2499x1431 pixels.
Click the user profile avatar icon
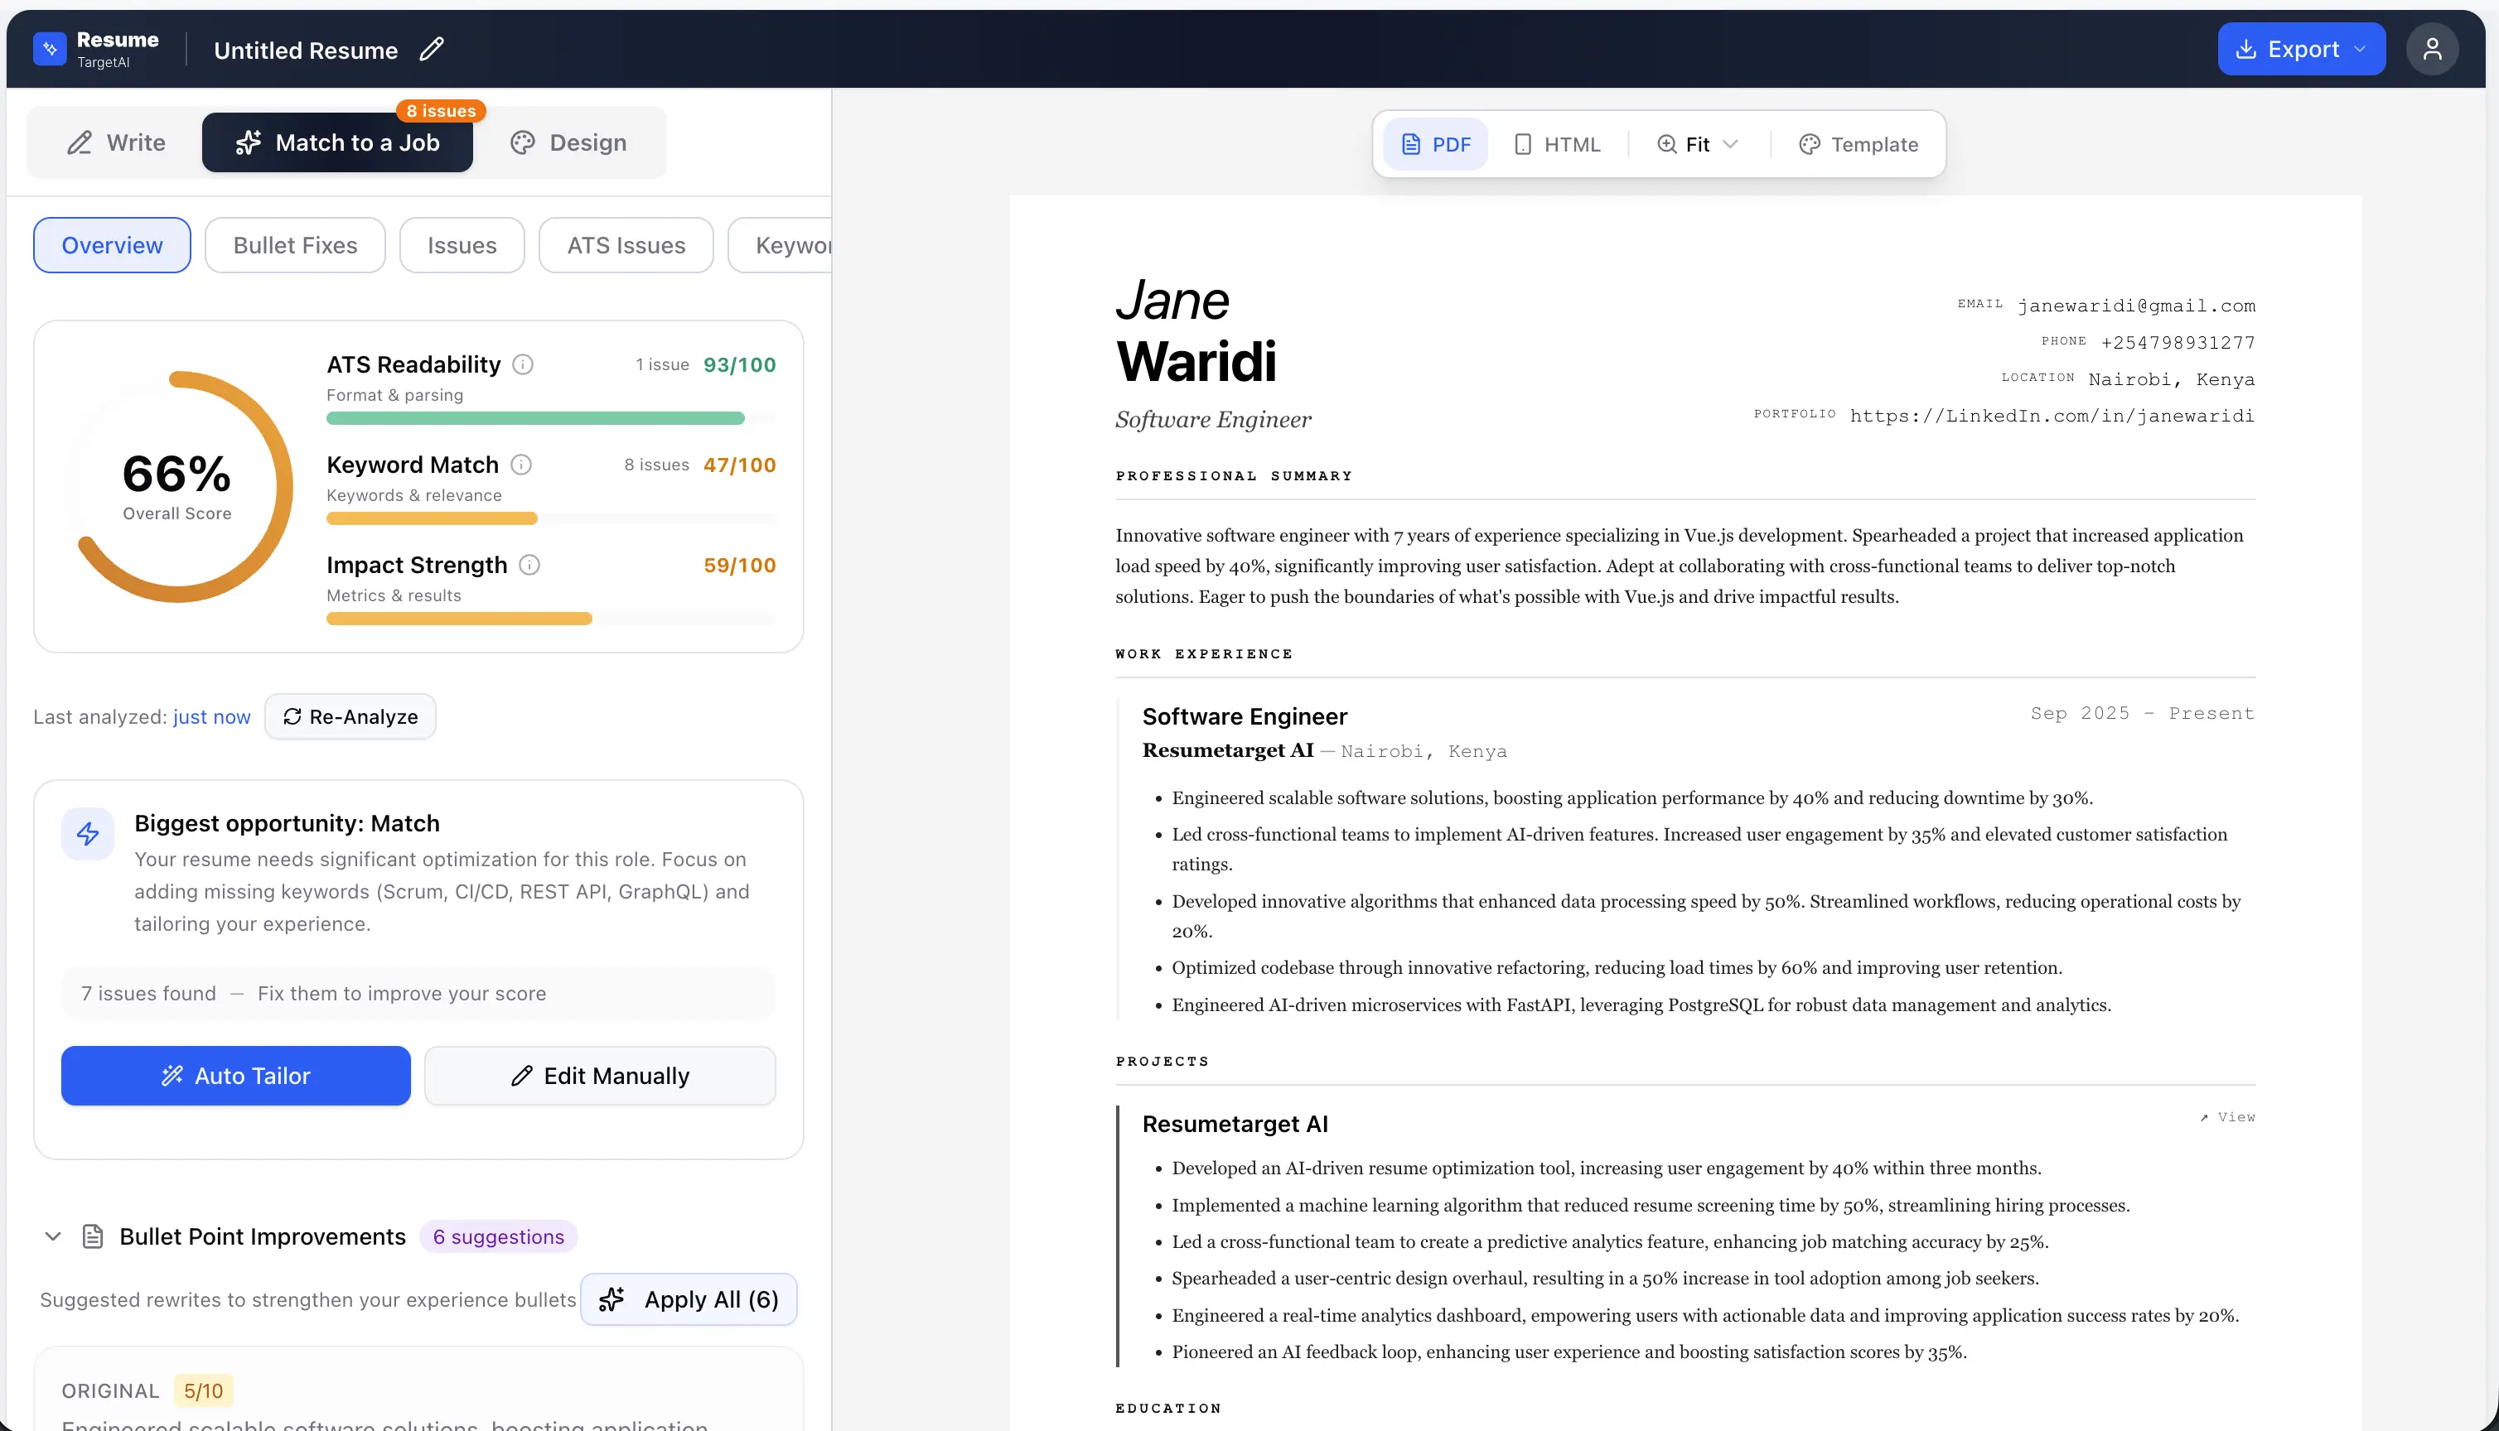pyautogui.click(x=2432, y=48)
